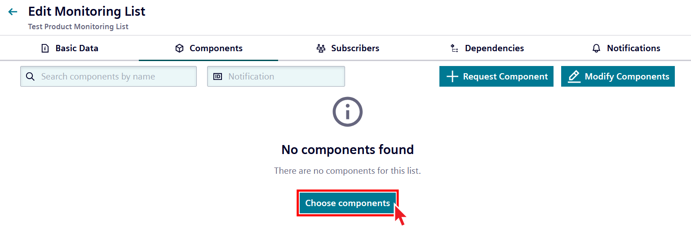
Task: Click the plus icon on Request Component
Action: point(452,77)
